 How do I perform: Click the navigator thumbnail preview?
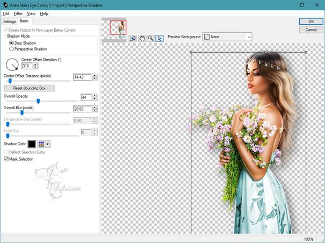click(x=114, y=30)
